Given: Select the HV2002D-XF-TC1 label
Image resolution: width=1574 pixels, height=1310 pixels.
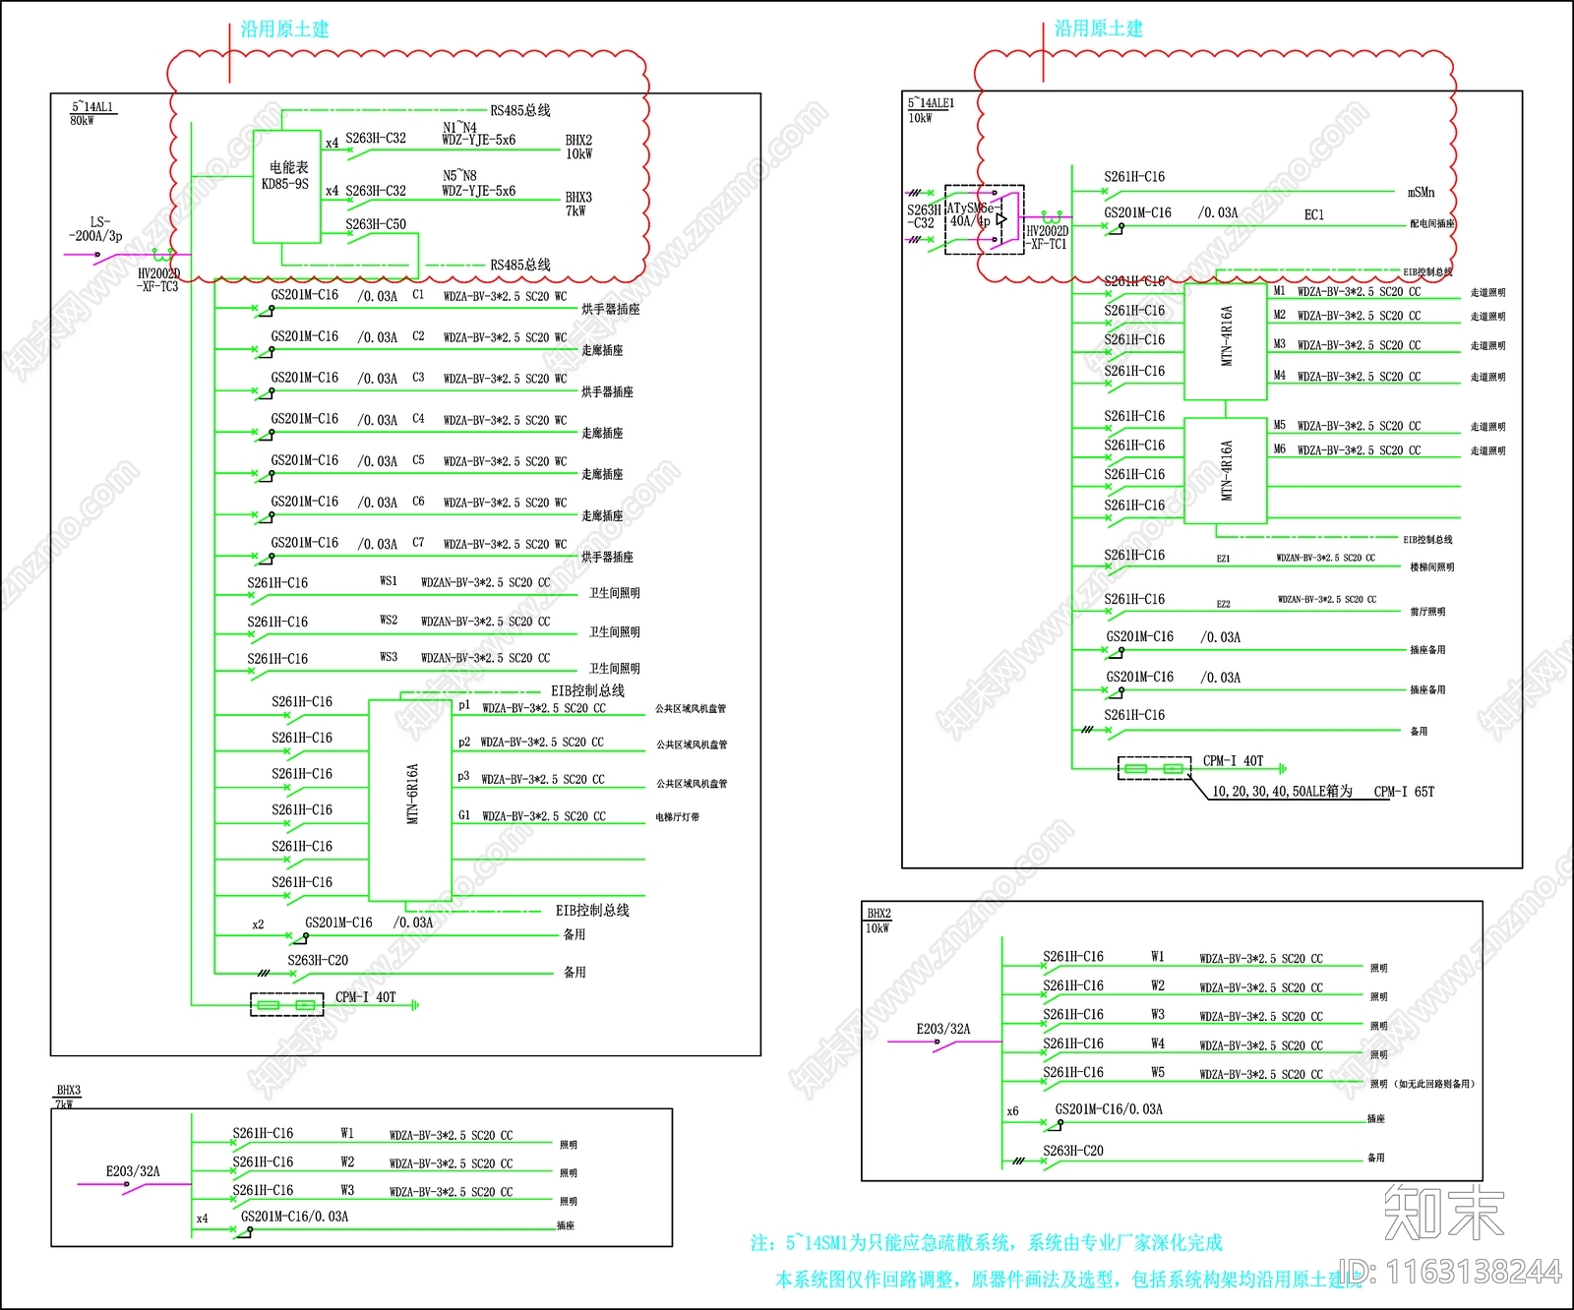Looking at the screenshot, I should tap(1047, 237).
